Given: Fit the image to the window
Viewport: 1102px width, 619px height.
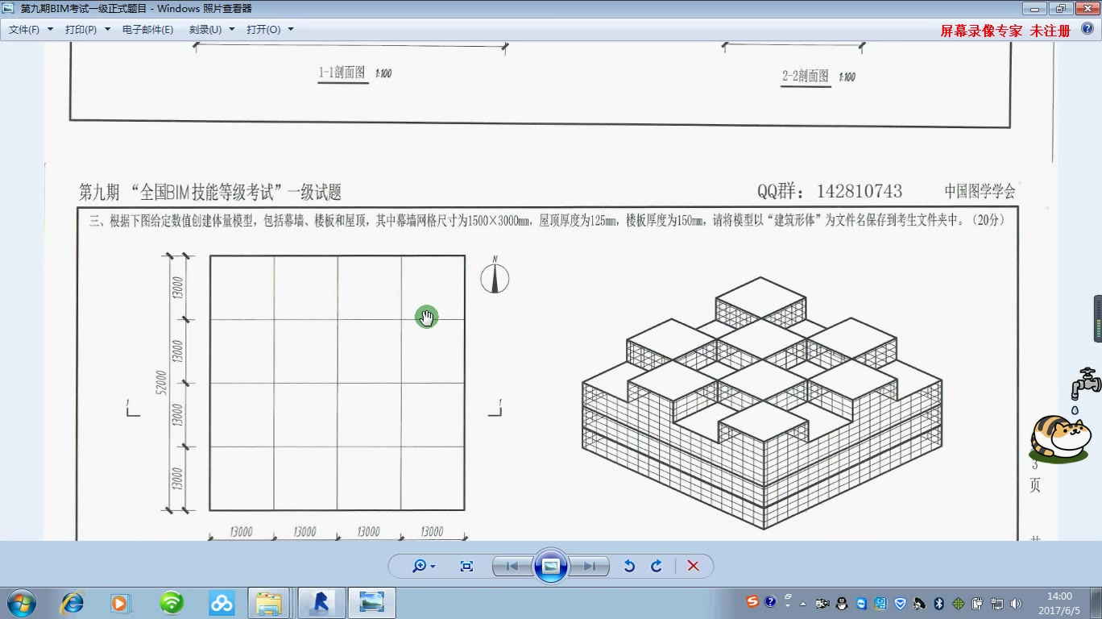Looking at the screenshot, I should 466,566.
